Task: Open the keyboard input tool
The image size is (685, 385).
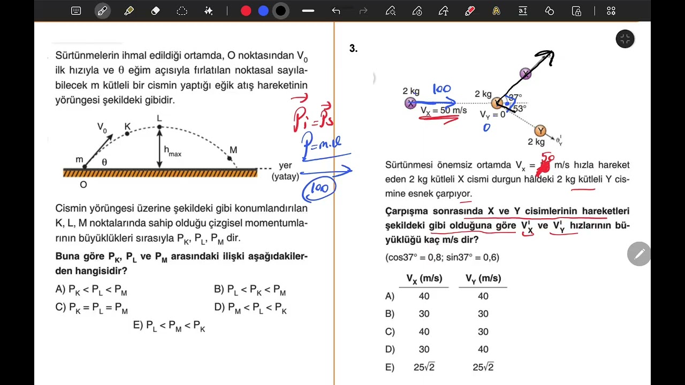Action: point(76,11)
